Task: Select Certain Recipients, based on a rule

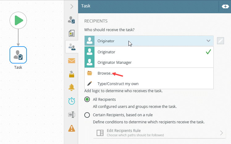Action: point(87,115)
